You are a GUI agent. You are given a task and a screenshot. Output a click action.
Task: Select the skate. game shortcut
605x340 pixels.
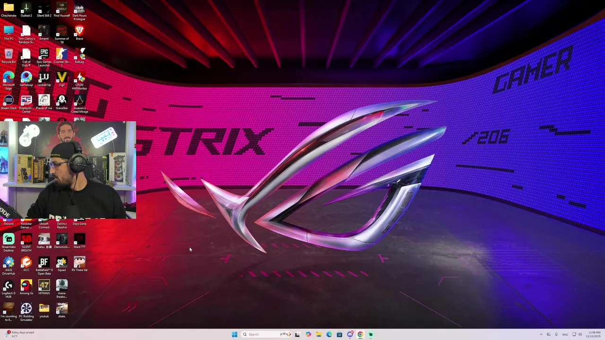tap(61, 310)
